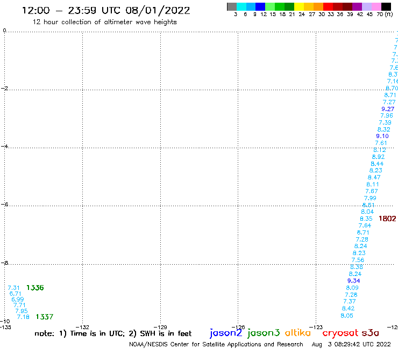Click the black 70 ft legend swatch
The width and height of the screenshot is (398, 349).
[x=386, y=6]
